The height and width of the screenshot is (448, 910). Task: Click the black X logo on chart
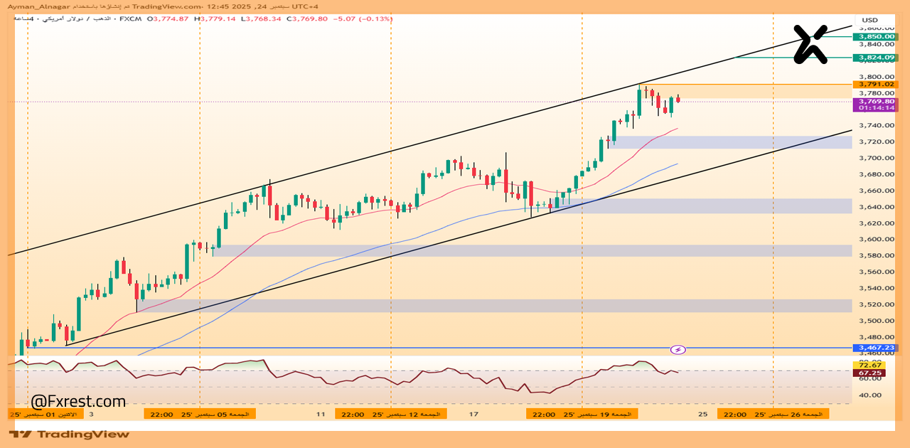810,44
